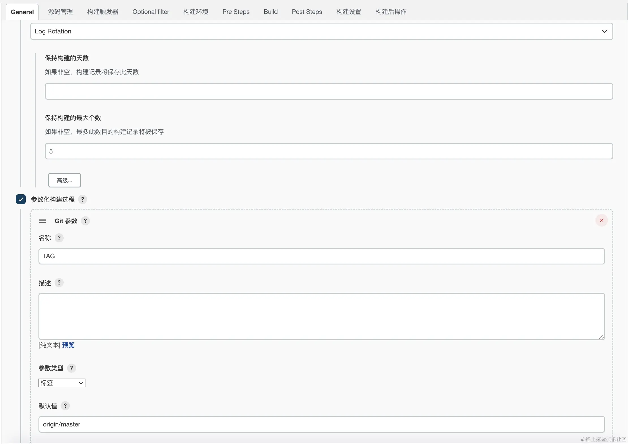
Task: Grab the Git 参数 drag handle icon
Action: [x=42, y=221]
